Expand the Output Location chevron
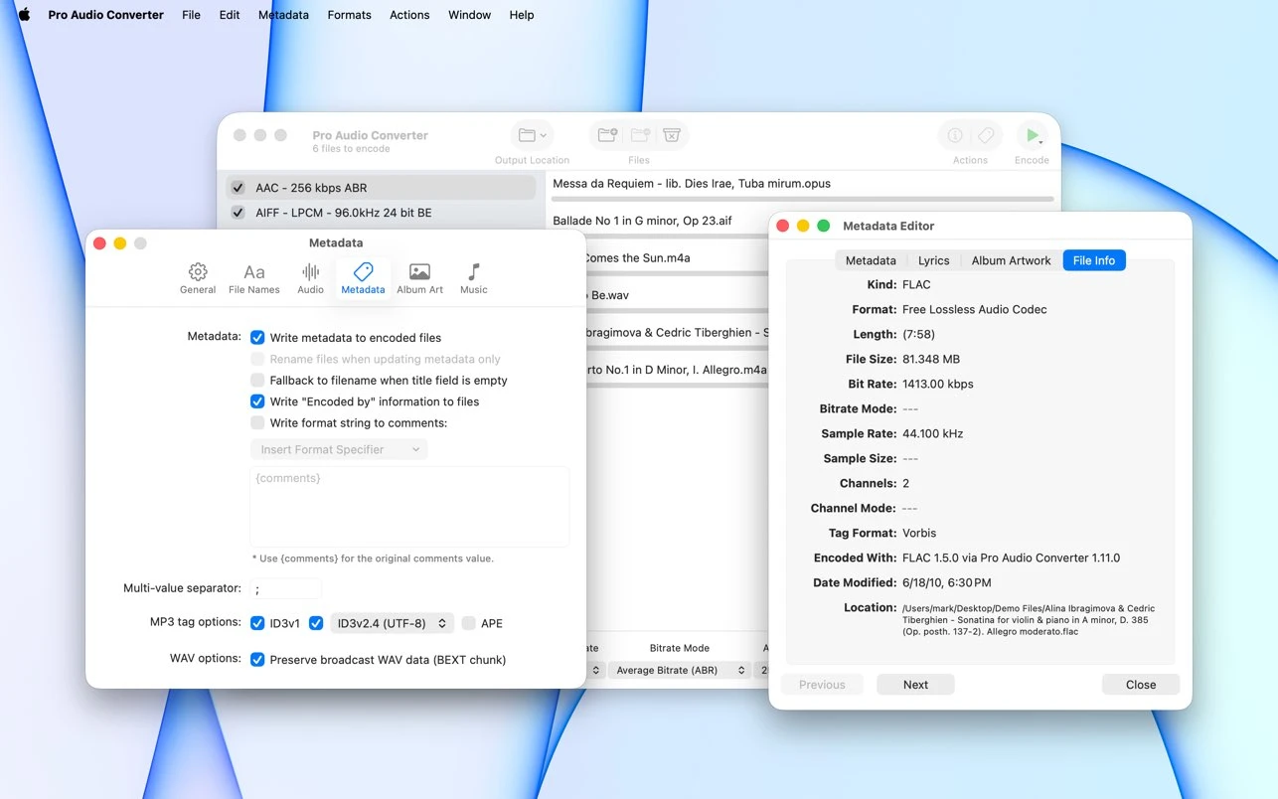 (x=544, y=135)
